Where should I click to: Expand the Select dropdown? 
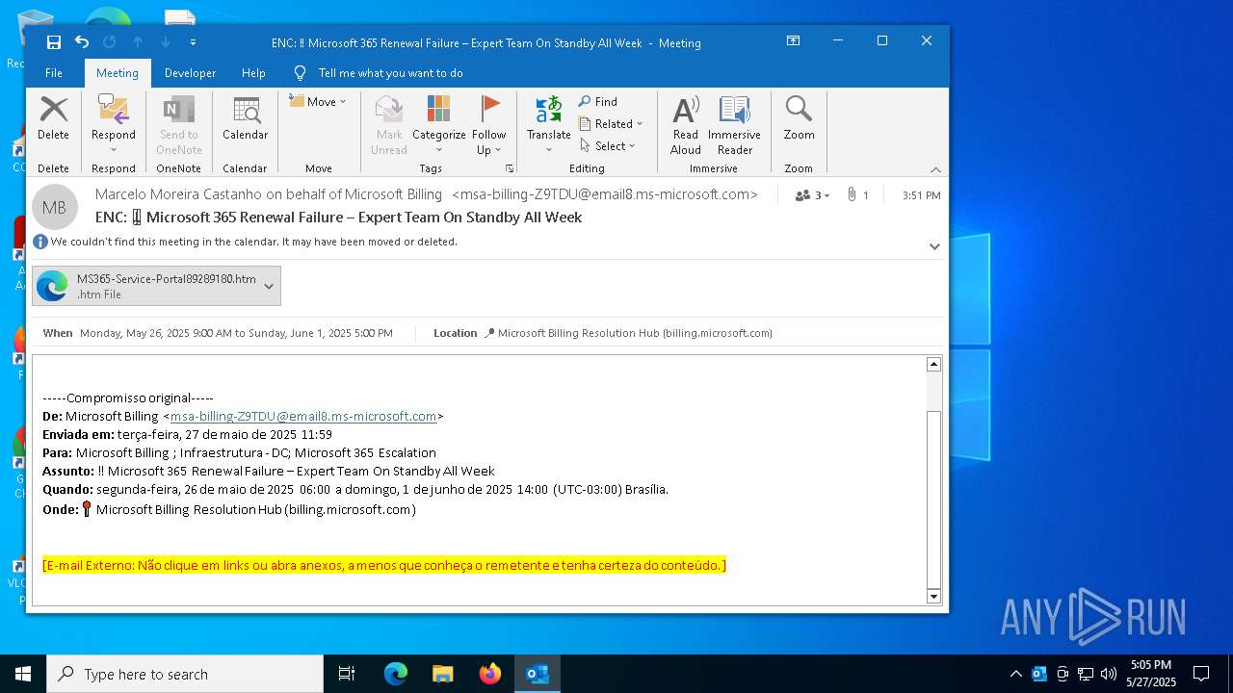(608, 145)
